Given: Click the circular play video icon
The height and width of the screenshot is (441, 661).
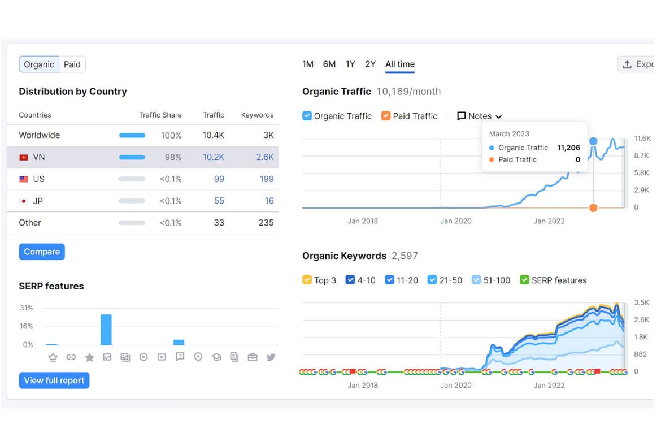Looking at the screenshot, I should pos(143,357).
